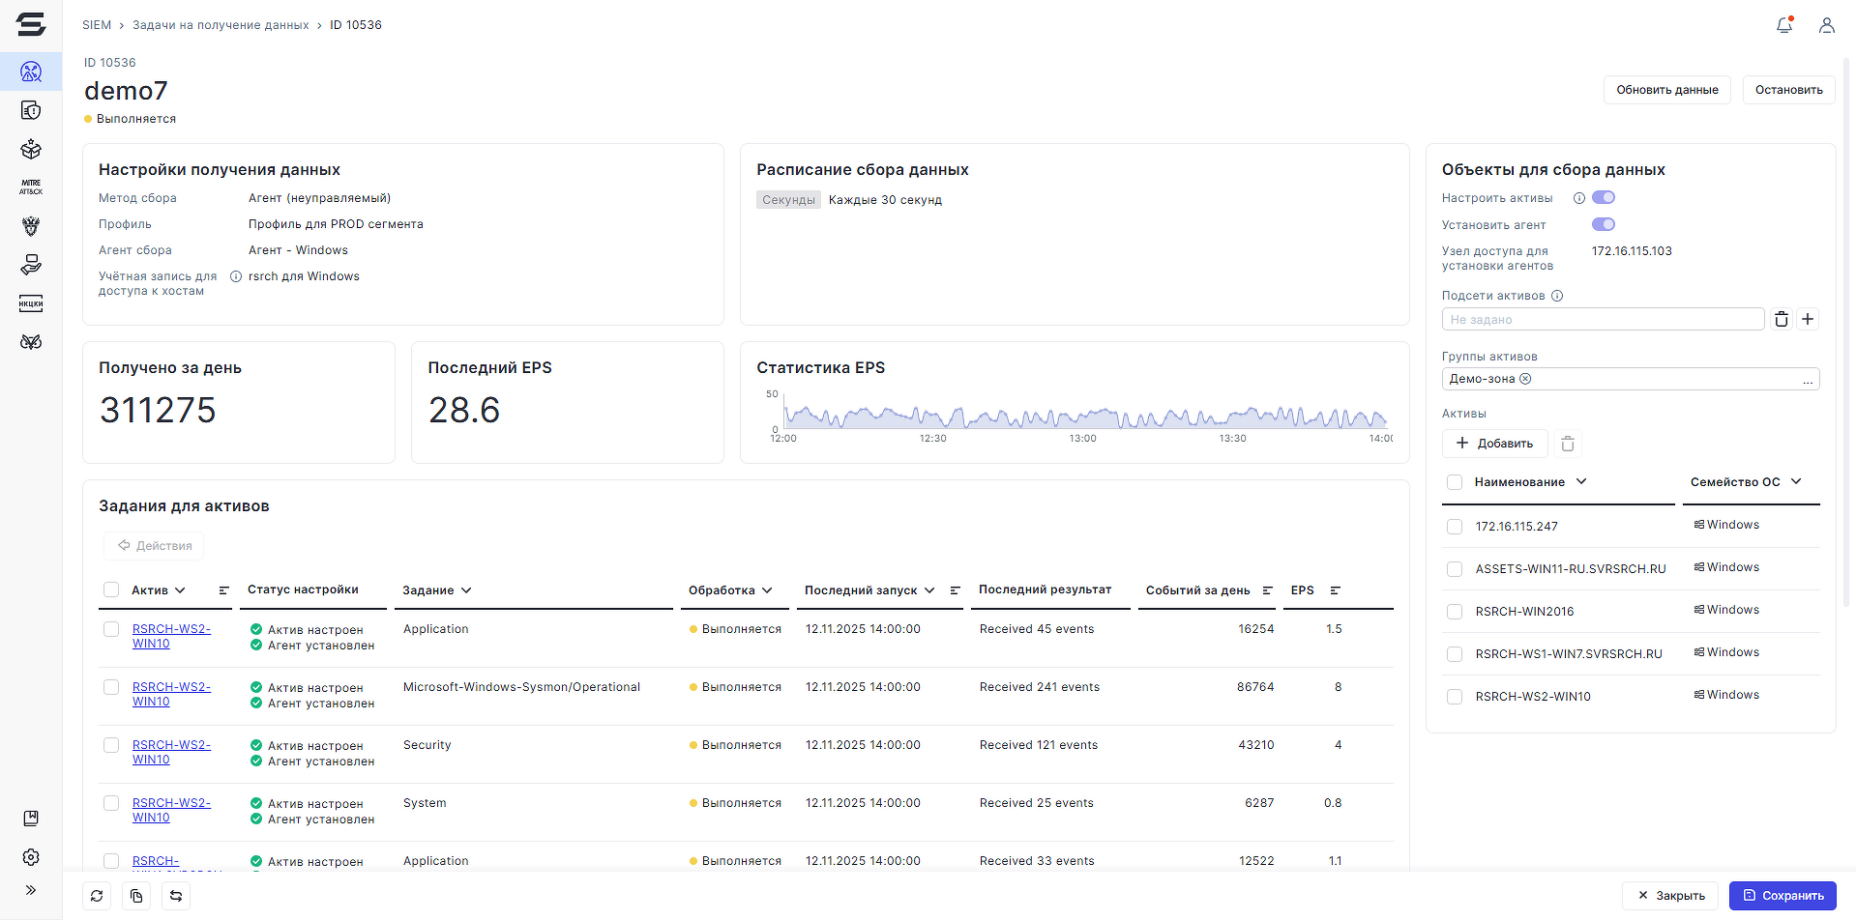Screen dimensions: 1856x920
Task: Open the user profile icon
Action: click(1826, 25)
